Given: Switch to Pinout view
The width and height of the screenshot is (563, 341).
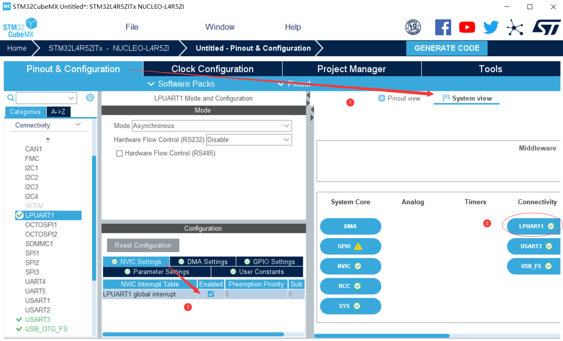Looking at the screenshot, I should (399, 98).
